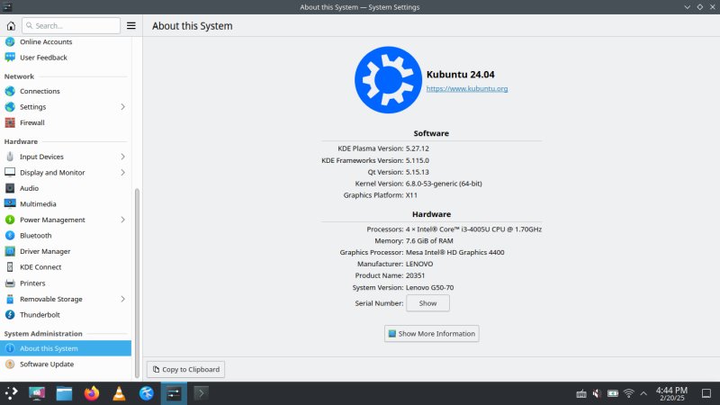Show hidden system tray icons arrow
The image size is (720, 405).
[643, 393]
